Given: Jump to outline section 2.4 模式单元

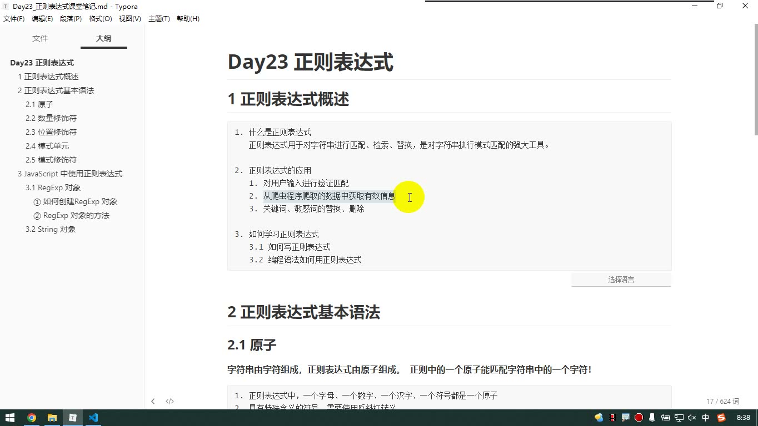Looking at the screenshot, I should point(47,146).
